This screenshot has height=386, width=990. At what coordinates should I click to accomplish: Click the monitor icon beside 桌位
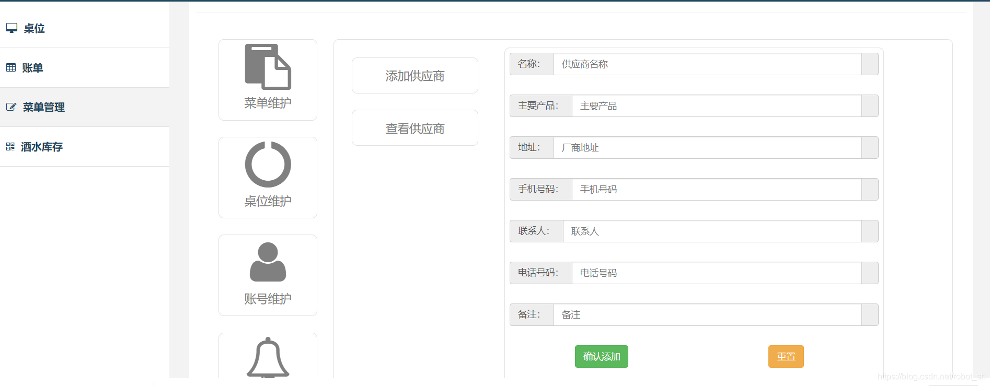(11, 28)
